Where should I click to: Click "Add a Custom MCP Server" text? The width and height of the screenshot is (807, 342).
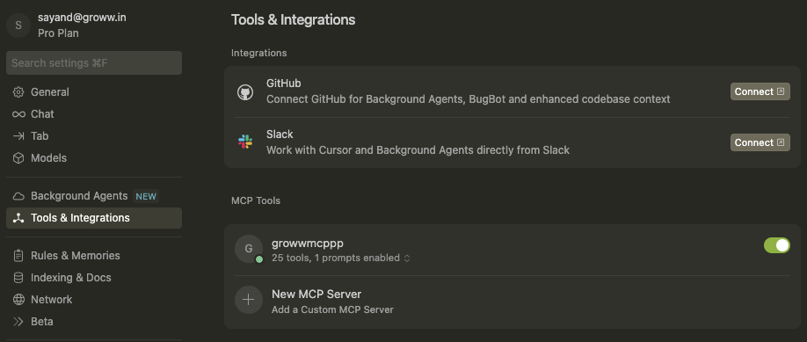coord(332,310)
